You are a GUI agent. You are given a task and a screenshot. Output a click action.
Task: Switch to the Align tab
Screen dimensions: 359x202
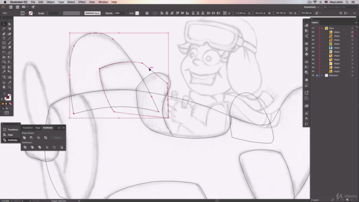(x=38, y=128)
